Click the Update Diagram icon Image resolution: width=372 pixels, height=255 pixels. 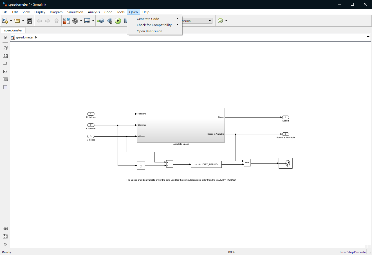pos(100,21)
